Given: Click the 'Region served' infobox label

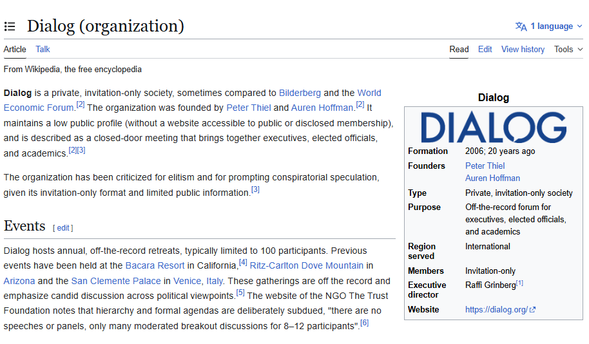Looking at the screenshot, I should click(x=422, y=251).
